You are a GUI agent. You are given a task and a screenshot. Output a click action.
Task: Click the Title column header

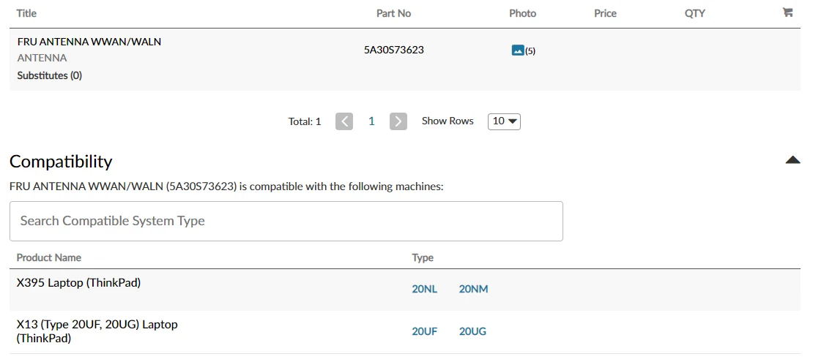(26, 13)
